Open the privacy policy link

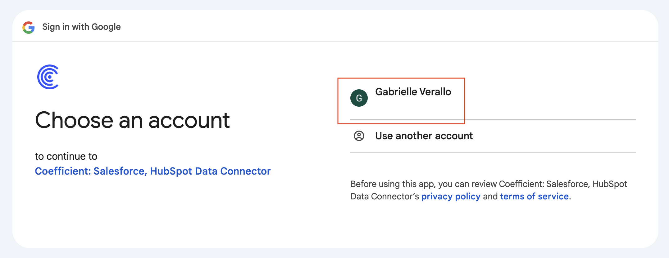451,196
